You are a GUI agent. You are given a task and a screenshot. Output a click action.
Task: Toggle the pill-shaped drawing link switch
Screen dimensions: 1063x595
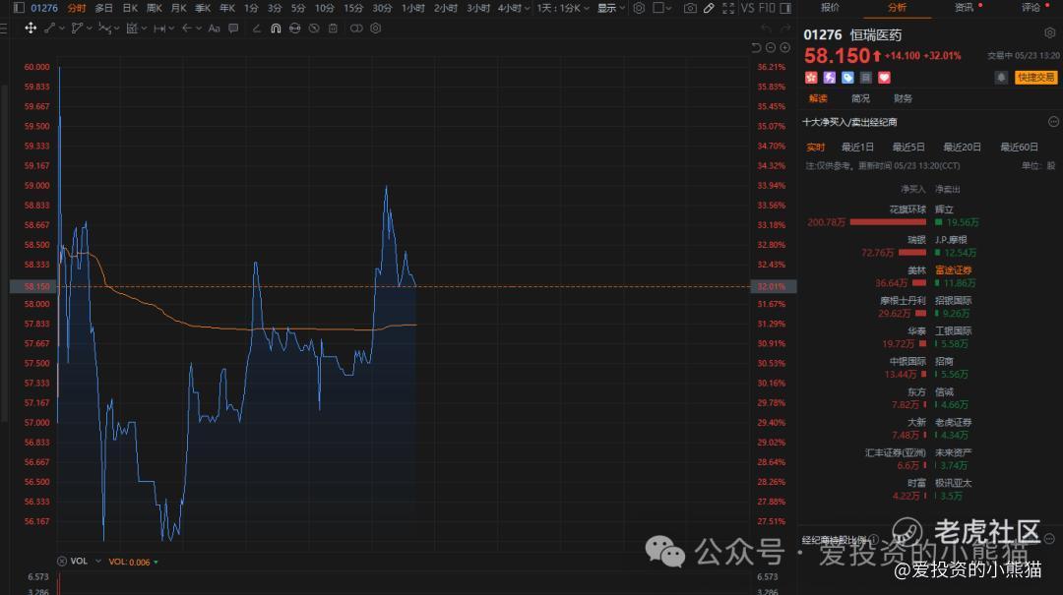[x=356, y=29]
